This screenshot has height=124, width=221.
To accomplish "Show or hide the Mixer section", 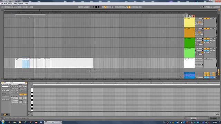I will [x=219, y=74].
